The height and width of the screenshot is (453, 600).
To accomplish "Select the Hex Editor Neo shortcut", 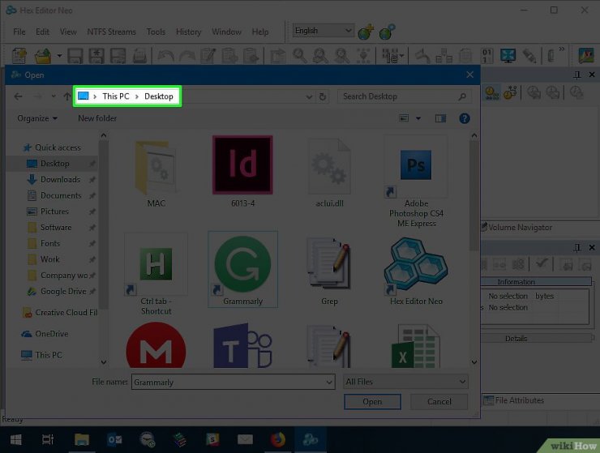I will pos(416,271).
